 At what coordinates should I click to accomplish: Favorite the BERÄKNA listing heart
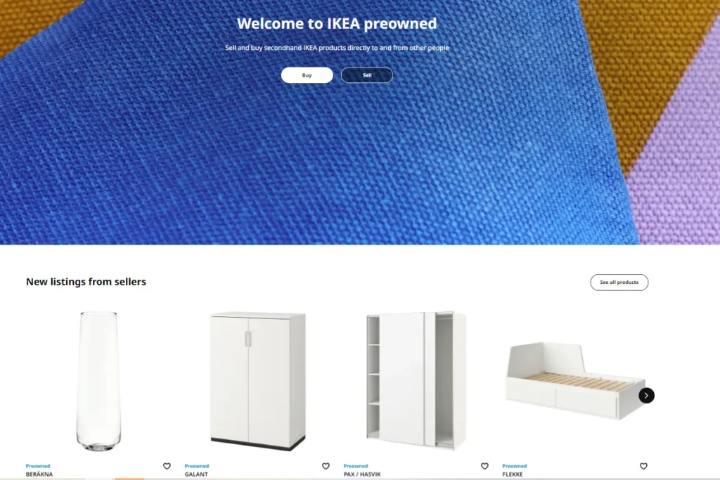click(x=167, y=466)
